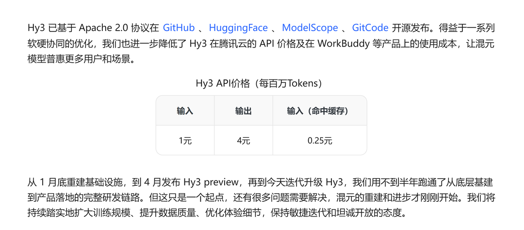Click the word 'WorkBuddy' in the paragraph
Viewport: 524px width, 230px height.
(343, 44)
